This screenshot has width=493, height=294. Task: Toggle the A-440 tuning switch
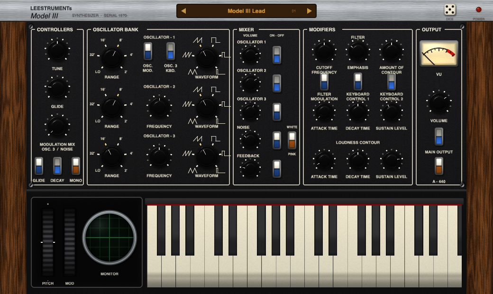click(438, 166)
